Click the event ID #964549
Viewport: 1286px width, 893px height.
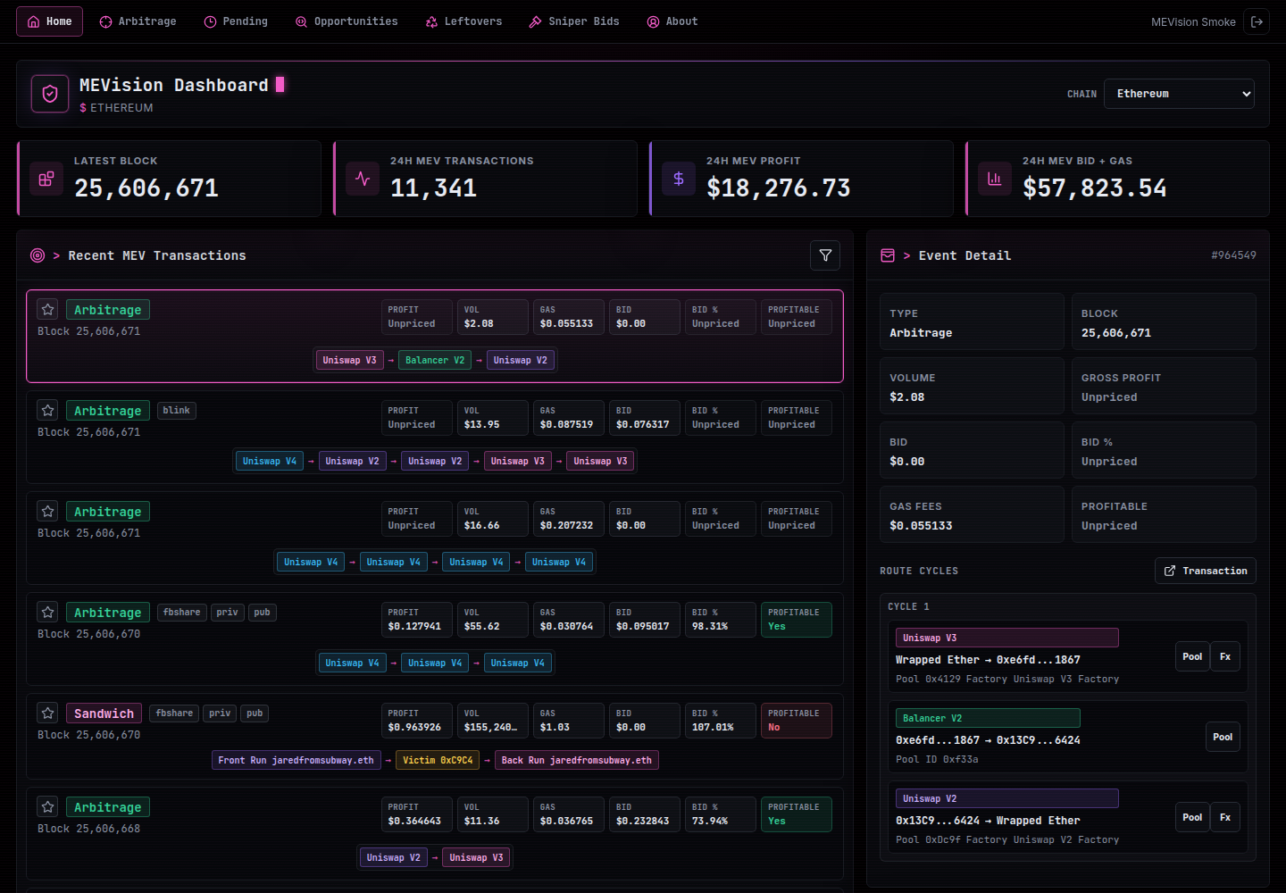point(1233,255)
